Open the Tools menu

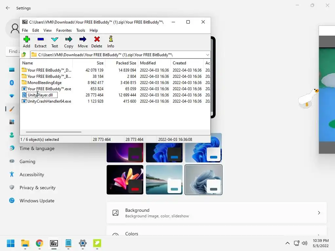point(80,30)
